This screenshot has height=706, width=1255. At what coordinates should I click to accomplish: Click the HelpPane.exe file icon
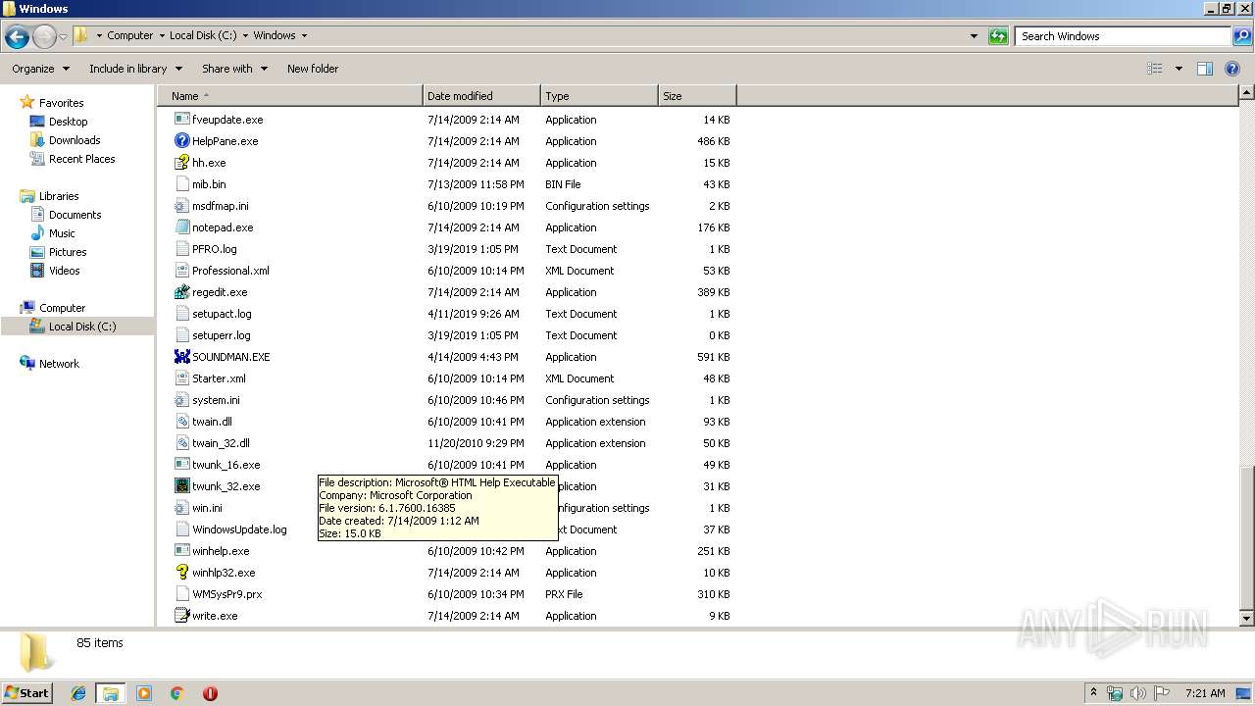181,141
